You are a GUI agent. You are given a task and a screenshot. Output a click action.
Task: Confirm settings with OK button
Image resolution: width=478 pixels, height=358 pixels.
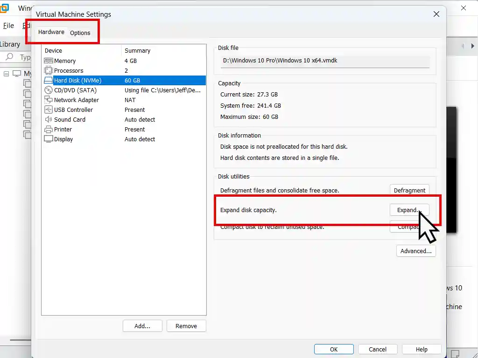tap(334, 350)
